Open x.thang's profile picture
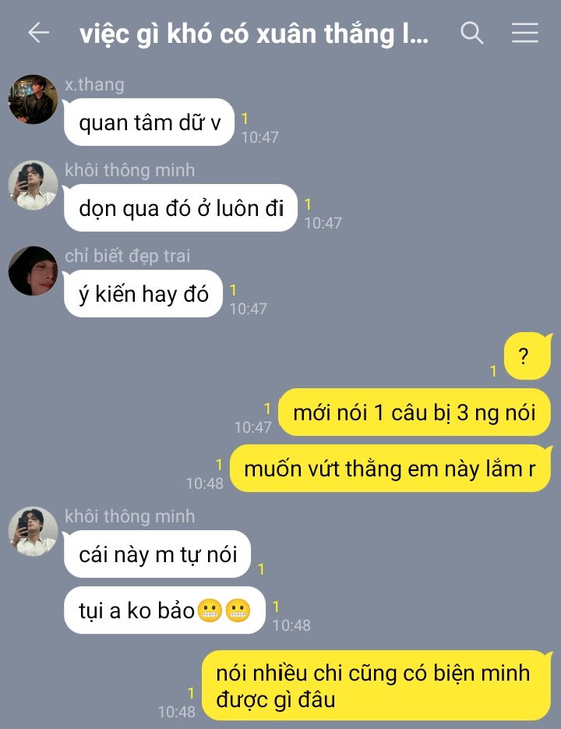 (33, 99)
